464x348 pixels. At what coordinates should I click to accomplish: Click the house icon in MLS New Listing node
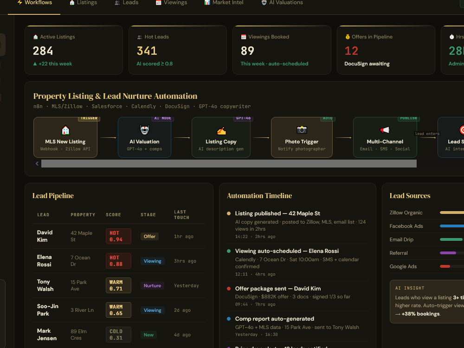[65, 130]
